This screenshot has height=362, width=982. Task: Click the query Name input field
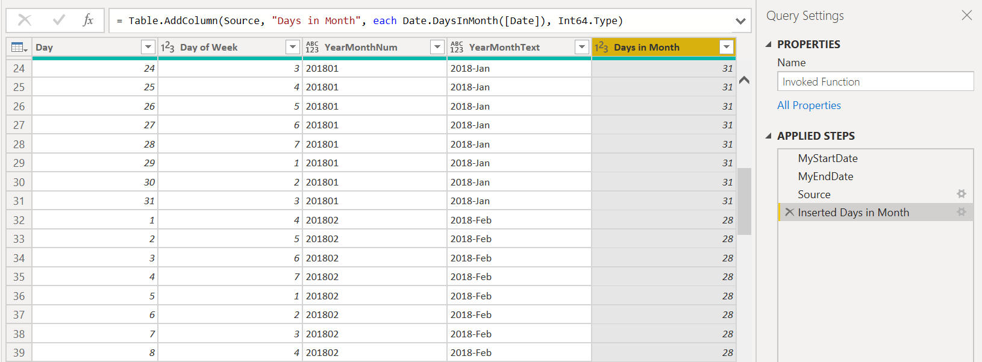(x=875, y=82)
